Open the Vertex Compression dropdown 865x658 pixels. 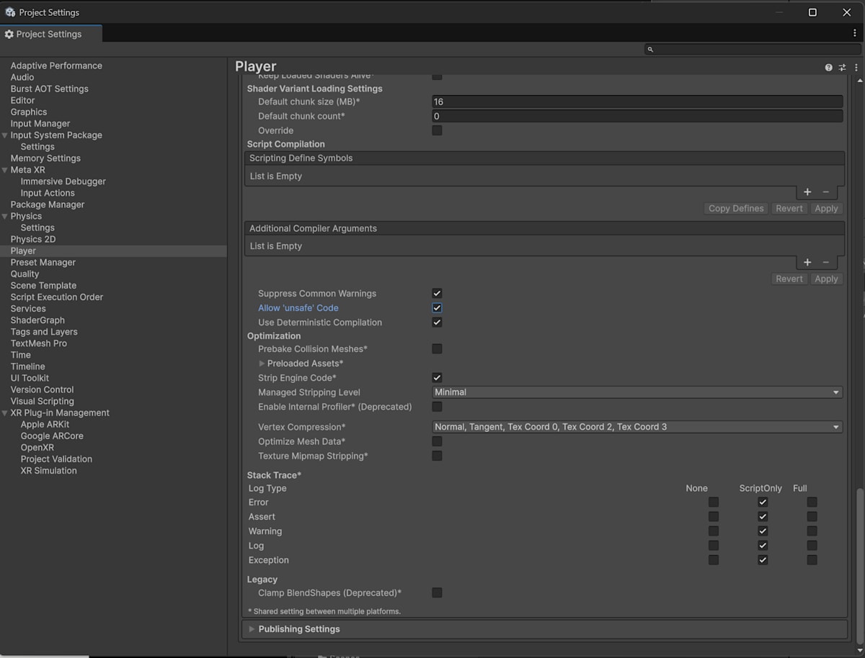tap(637, 427)
